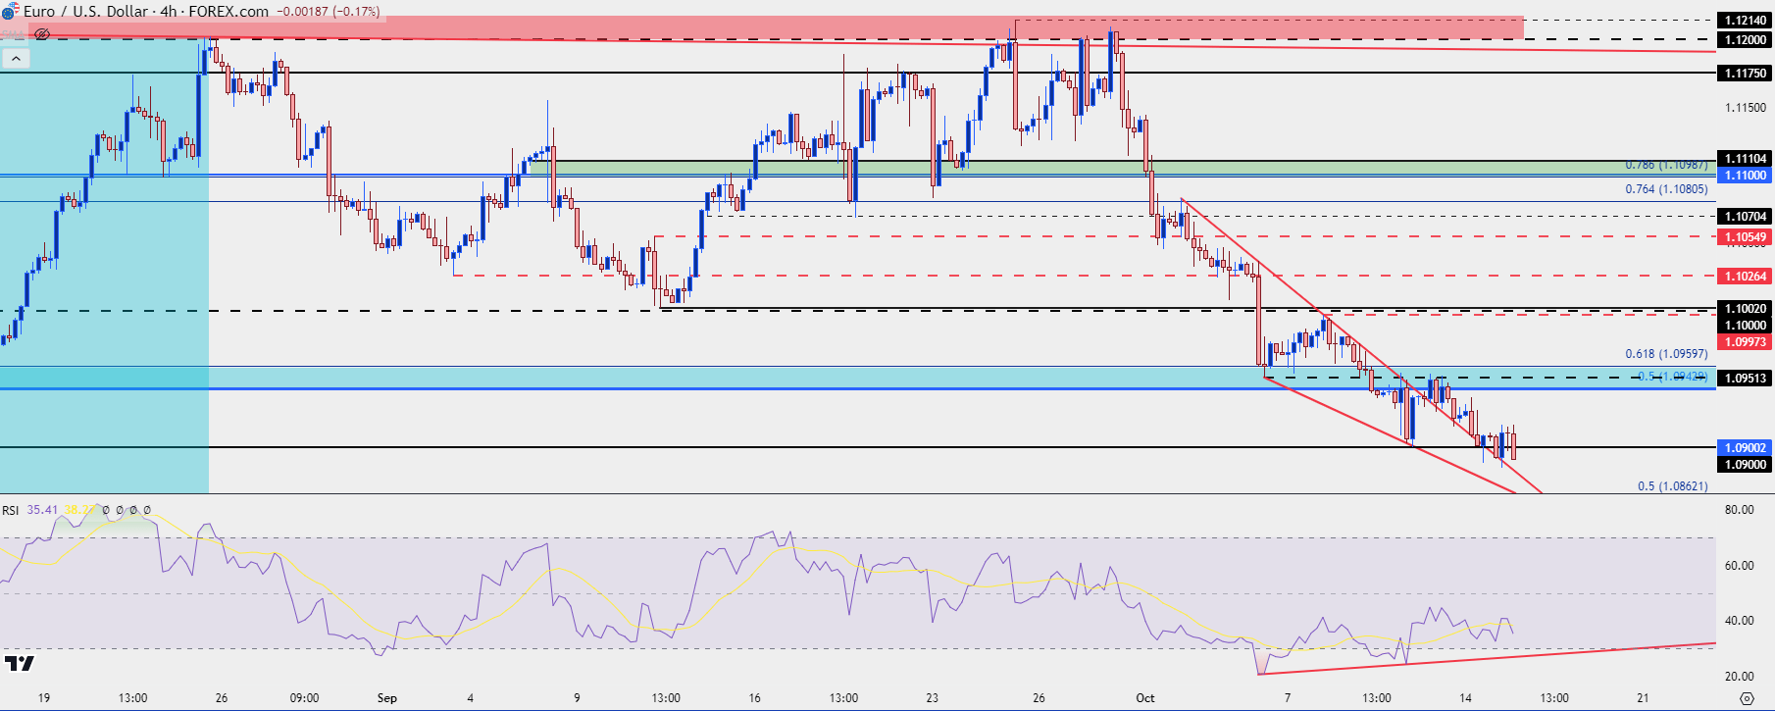Click the '23' date on the time axis
Viewport: 1775px width, 711px height.
click(x=932, y=698)
